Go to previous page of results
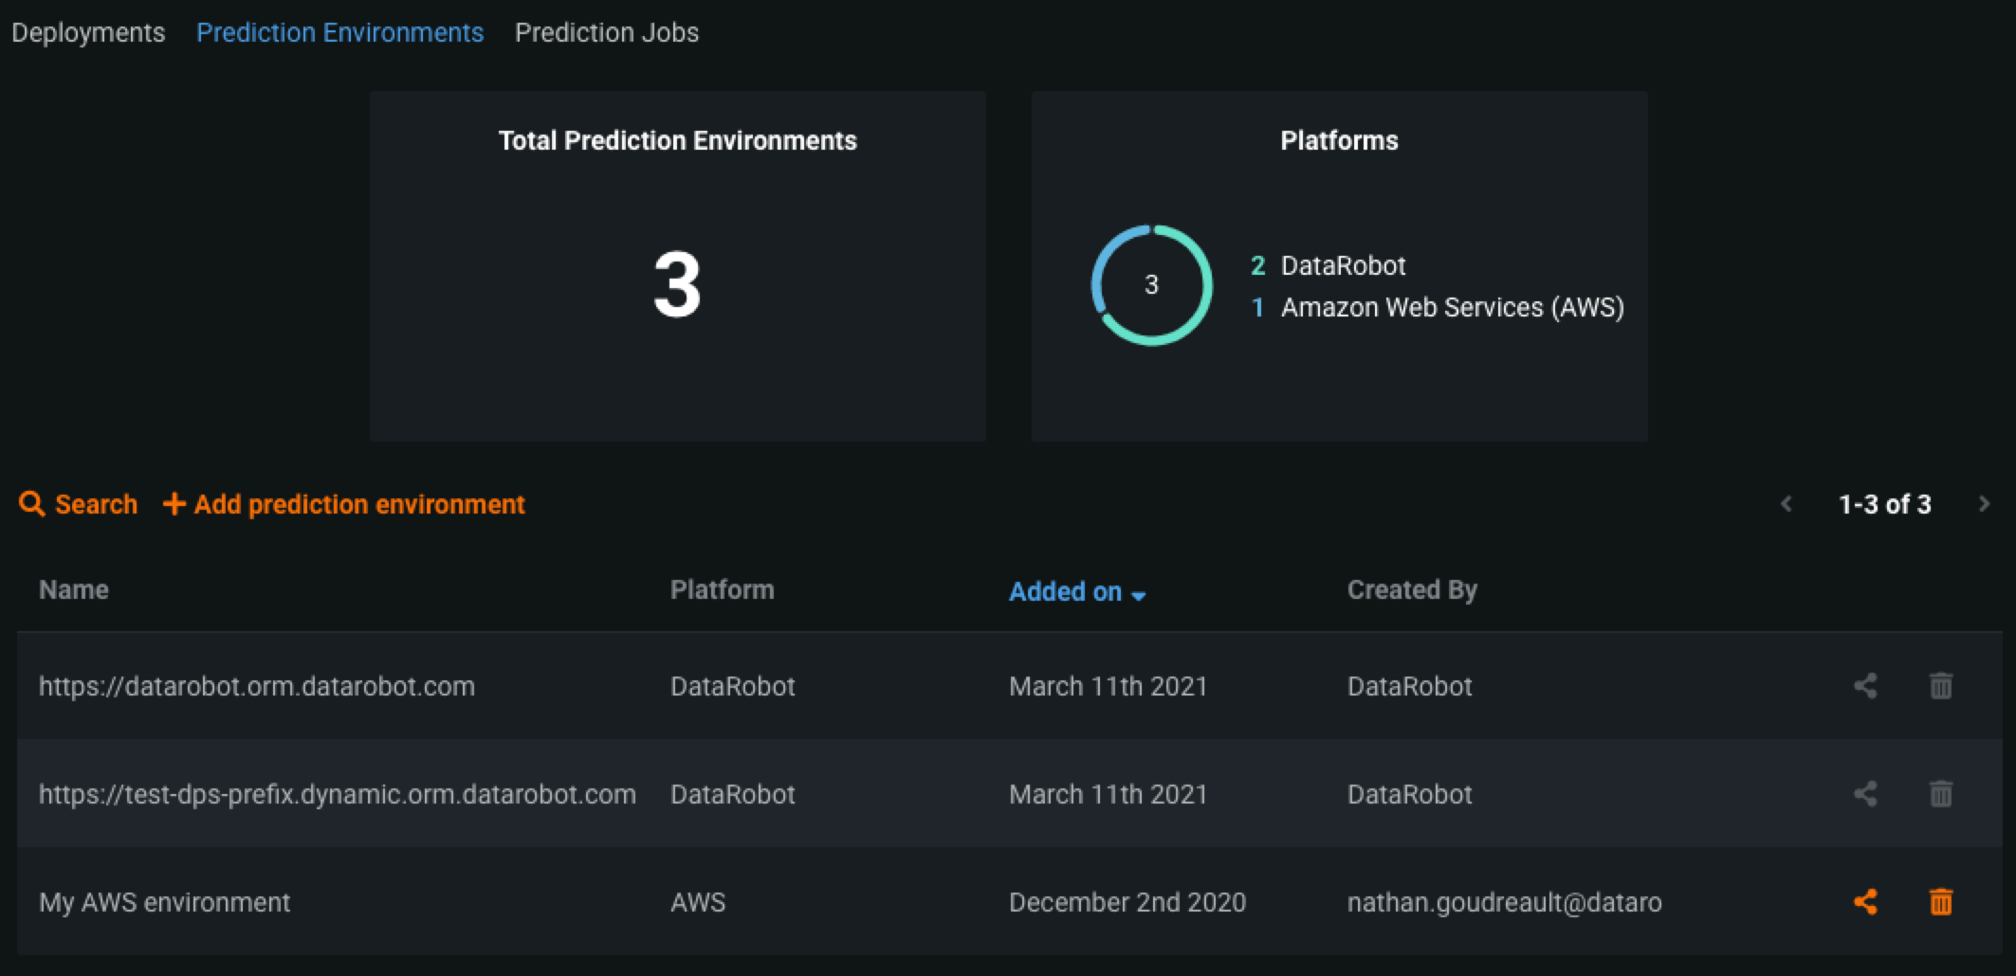Screen dimensions: 2016x976 (1787, 504)
